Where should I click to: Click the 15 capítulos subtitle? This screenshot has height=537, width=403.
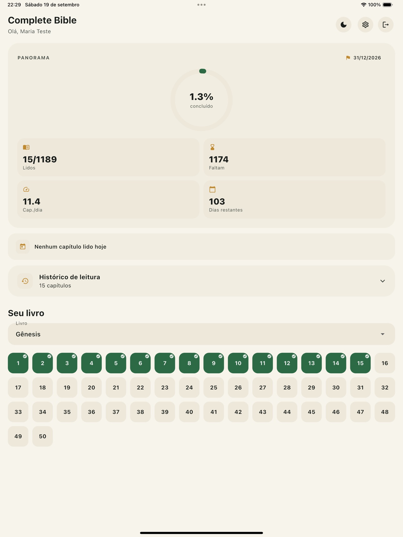[x=55, y=285]
